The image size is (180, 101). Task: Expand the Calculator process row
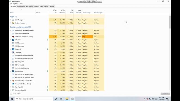[11, 40]
